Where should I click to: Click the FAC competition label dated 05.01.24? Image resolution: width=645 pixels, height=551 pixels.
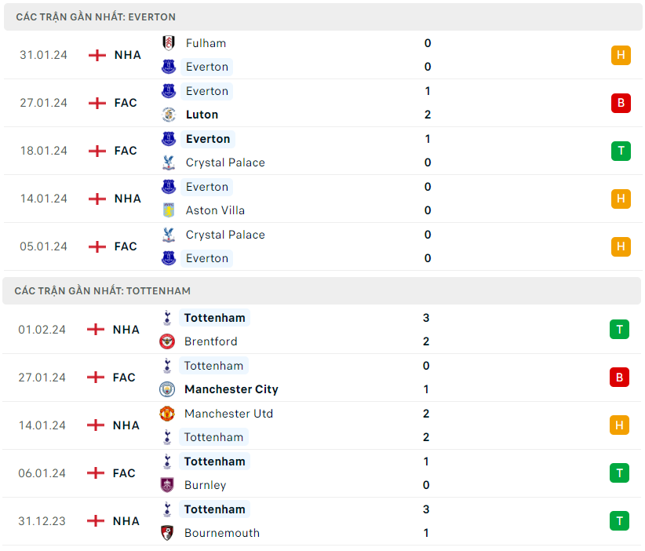pos(126,246)
